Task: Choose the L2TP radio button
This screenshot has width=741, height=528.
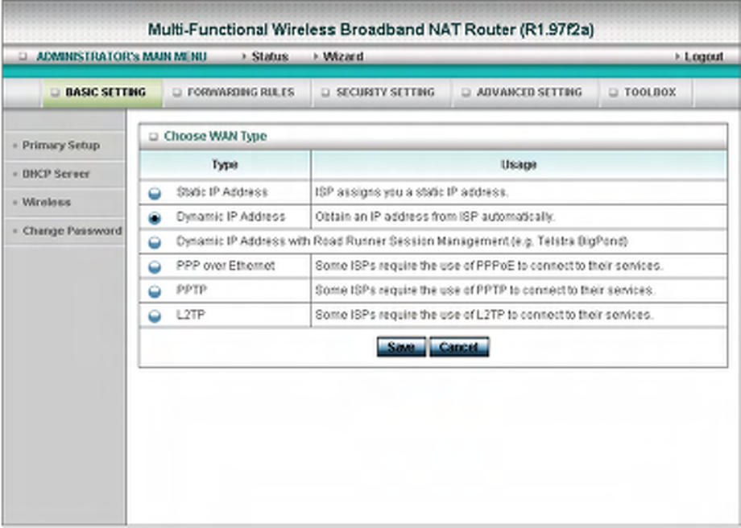Action: (155, 316)
